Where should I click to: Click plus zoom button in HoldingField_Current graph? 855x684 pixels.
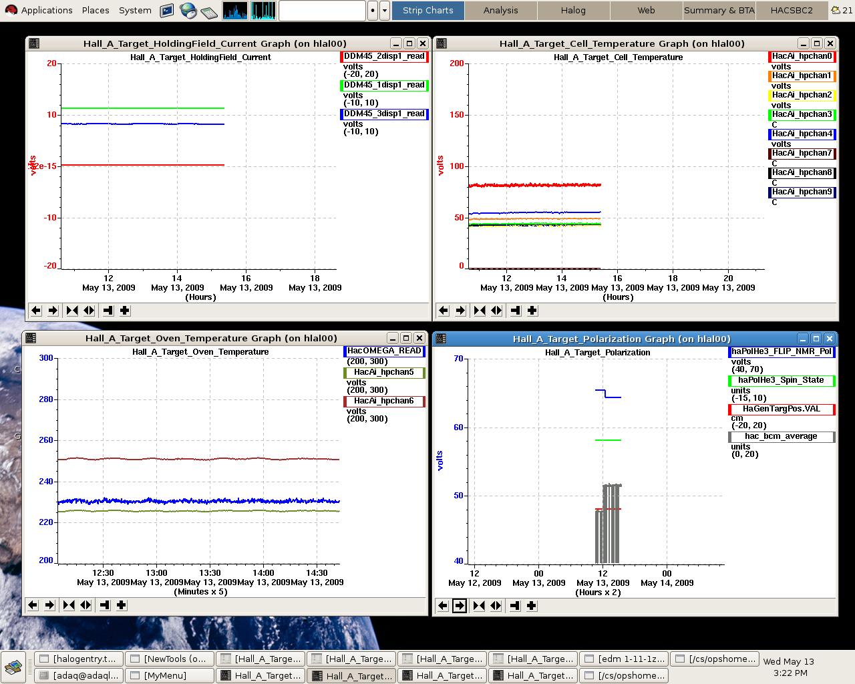tap(125, 311)
